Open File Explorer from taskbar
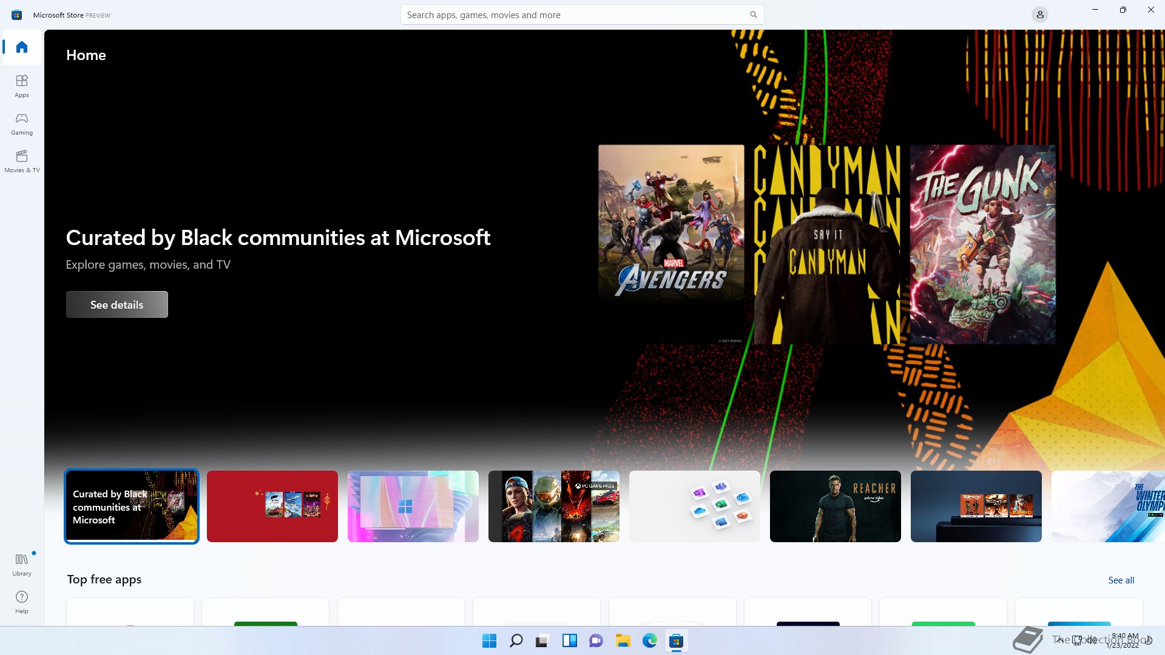Viewport: 1165px width, 655px height. (x=623, y=641)
